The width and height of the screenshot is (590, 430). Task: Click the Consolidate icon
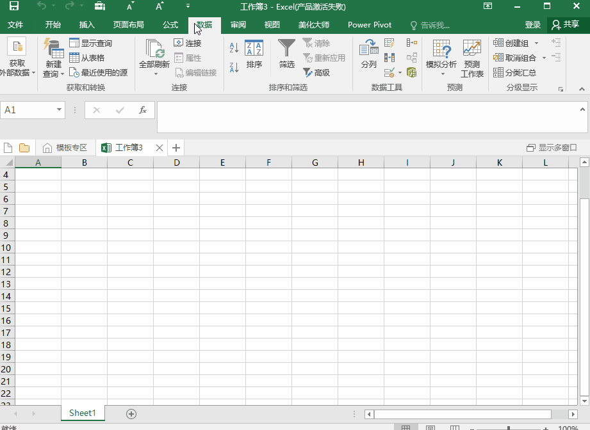pos(412,43)
